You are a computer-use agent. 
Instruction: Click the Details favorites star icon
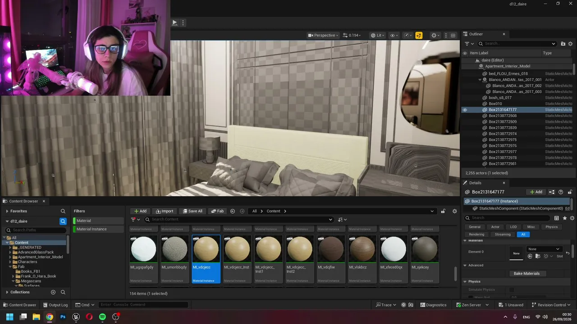(x=565, y=218)
